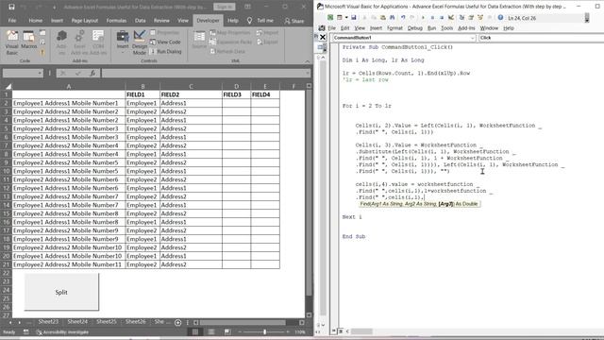604x340 pixels.
Task: Open the Add-Ins menu in VBA editor
Action: tap(466, 28)
